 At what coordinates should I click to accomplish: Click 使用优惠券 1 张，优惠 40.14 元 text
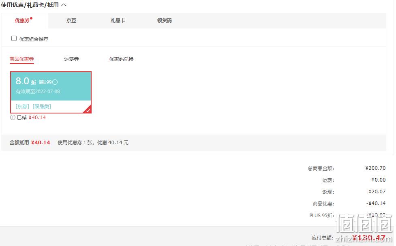tap(93, 142)
